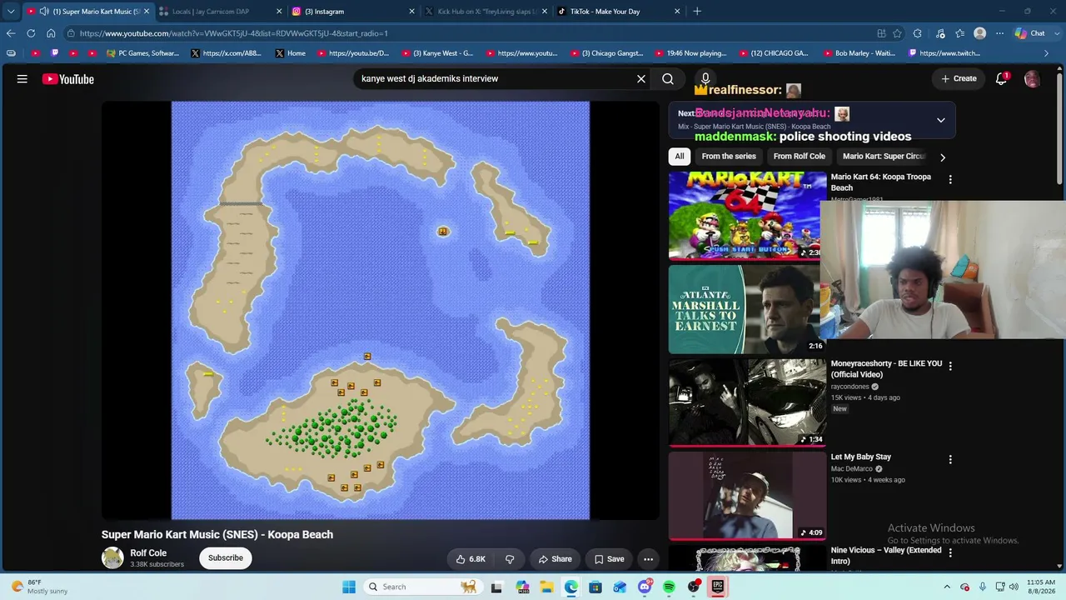Open options for Moneyraceshorty video

tap(950, 366)
